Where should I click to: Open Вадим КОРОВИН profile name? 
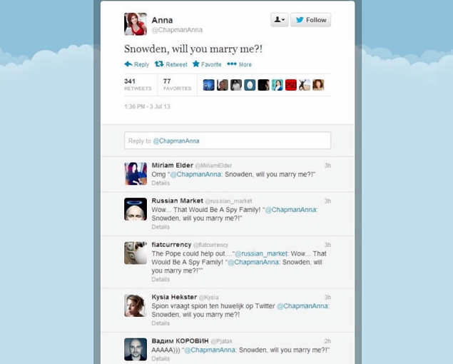[x=180, y=341]
